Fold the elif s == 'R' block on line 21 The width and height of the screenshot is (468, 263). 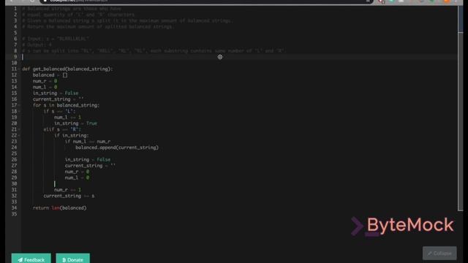20,130
